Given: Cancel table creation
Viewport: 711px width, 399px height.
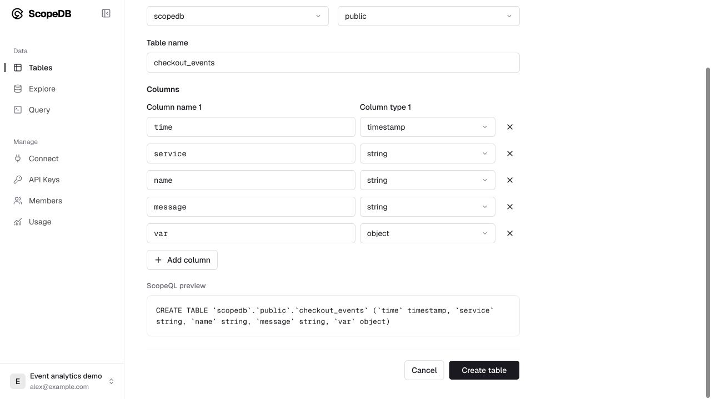Looking at the screenshot, I should tap(424, 370).
